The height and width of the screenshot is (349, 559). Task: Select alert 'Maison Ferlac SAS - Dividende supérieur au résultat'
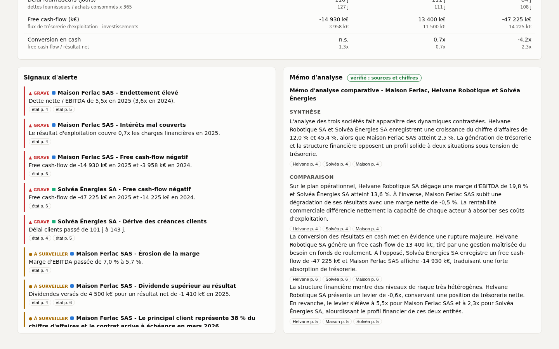tap(156, 286)
